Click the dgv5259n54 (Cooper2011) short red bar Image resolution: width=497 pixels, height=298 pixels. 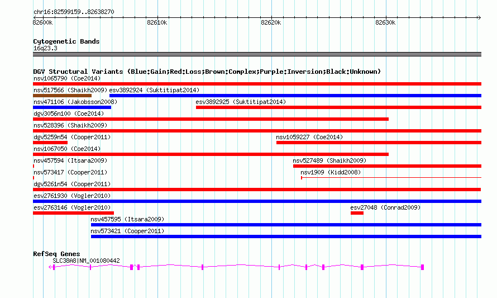tap(50, 143)
